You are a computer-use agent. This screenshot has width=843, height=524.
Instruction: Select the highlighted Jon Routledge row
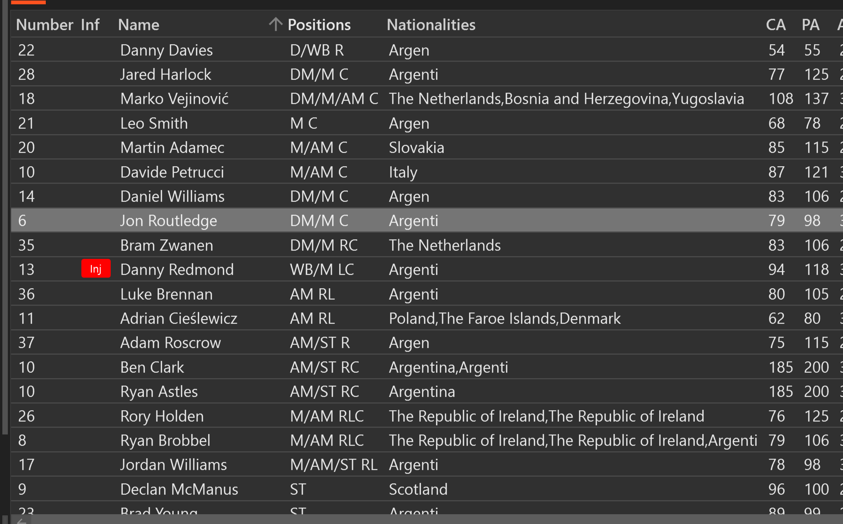pyautogui.click(x=427, y=221)
